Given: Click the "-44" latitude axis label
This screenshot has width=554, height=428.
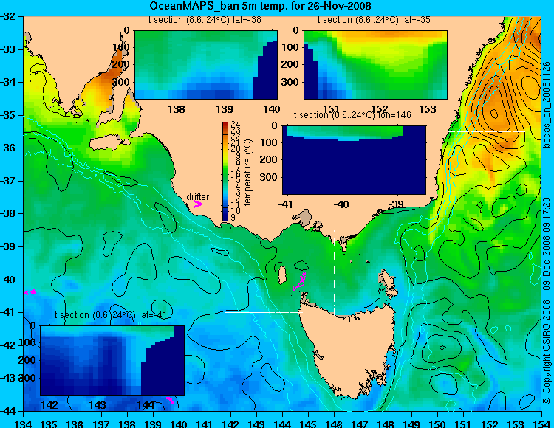Looking at the screenshot, I should [8, 411].
